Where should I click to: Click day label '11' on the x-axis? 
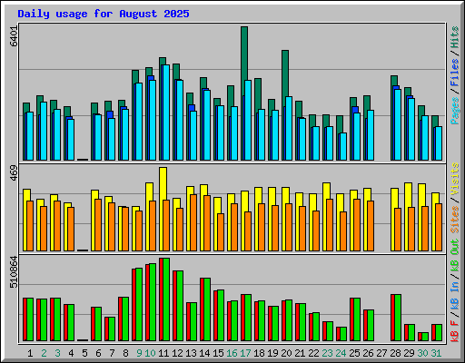(163, 353)
